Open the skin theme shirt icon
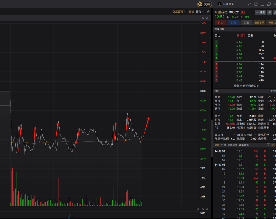Viewport: 276px width, 219px height. [256, 4]
